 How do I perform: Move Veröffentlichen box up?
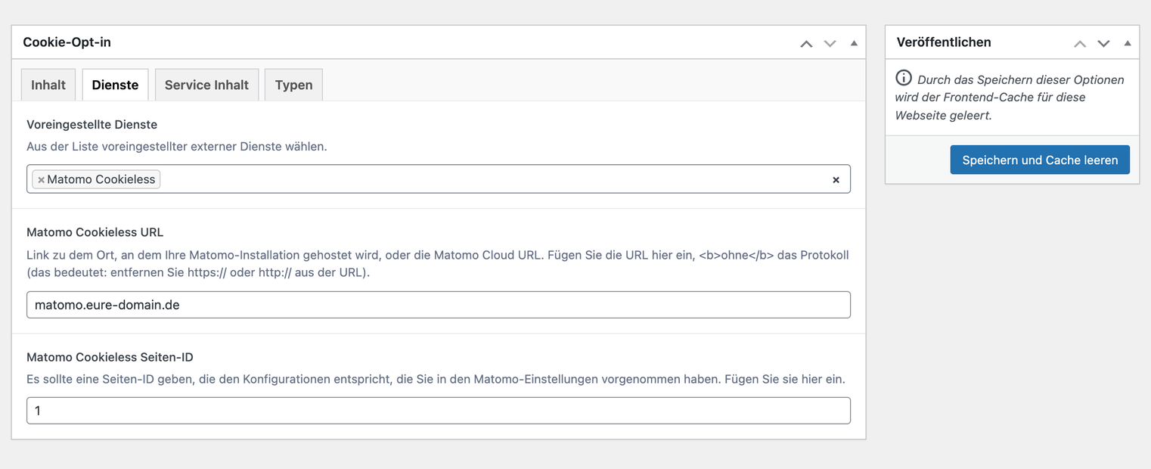(x=1080, y=43)
